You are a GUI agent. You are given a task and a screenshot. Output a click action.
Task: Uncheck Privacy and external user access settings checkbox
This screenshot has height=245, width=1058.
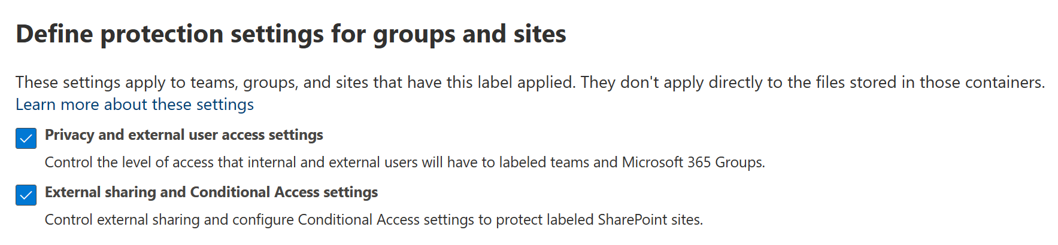point(26,138)
